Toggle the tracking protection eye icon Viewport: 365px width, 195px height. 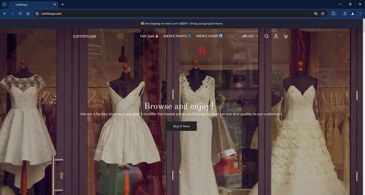pyautogui.click(x=315, y=14)
